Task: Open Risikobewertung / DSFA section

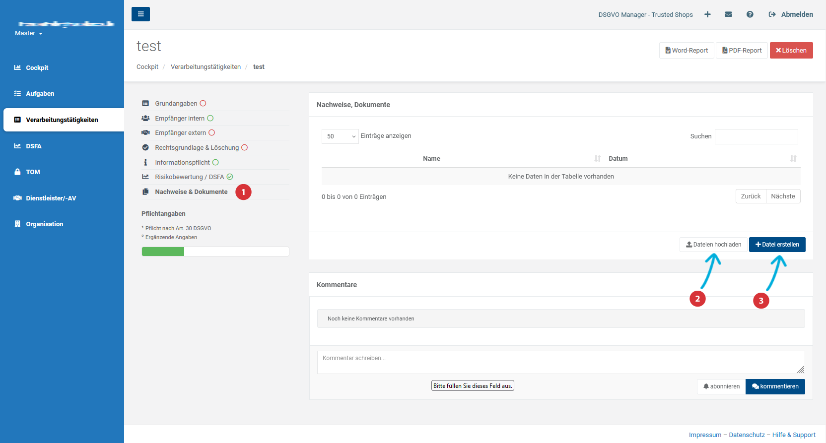Action: click(x=189, y=177)
